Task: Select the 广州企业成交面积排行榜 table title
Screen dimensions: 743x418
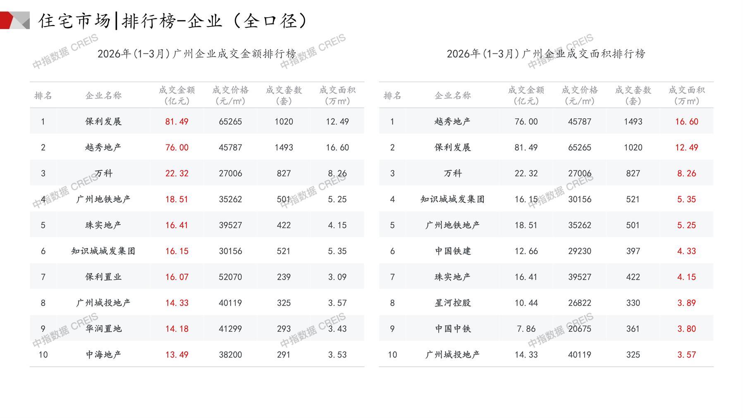Action: 546,54
